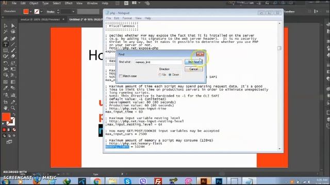Open Illustrator File menu

pos(14,3)
